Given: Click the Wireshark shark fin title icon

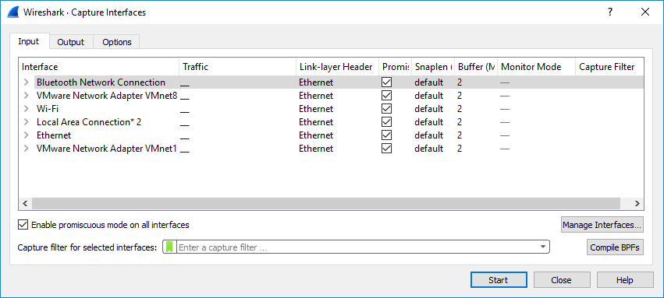Looking at the screenshot, I should point(13,12).
